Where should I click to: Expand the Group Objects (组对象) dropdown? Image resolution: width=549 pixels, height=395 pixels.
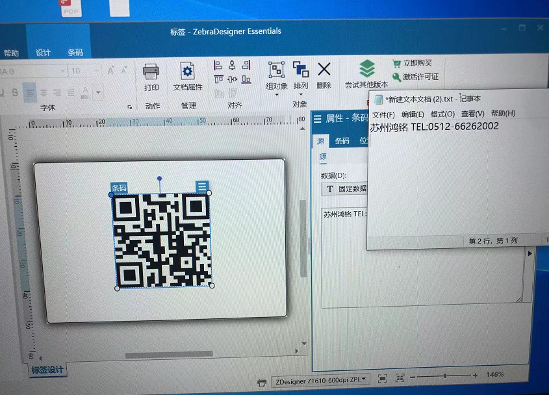pos(277,95)
